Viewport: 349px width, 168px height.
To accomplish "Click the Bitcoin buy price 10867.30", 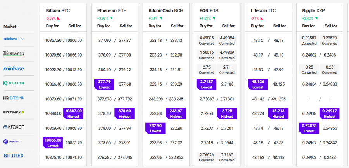I will tap(53, 40).
